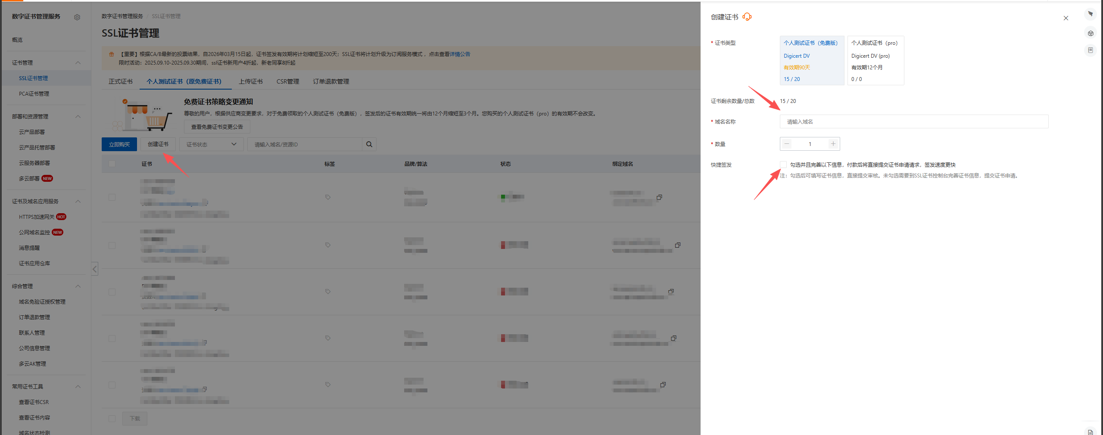Click the headset support icon beside 创建证书

pos(747,17)
